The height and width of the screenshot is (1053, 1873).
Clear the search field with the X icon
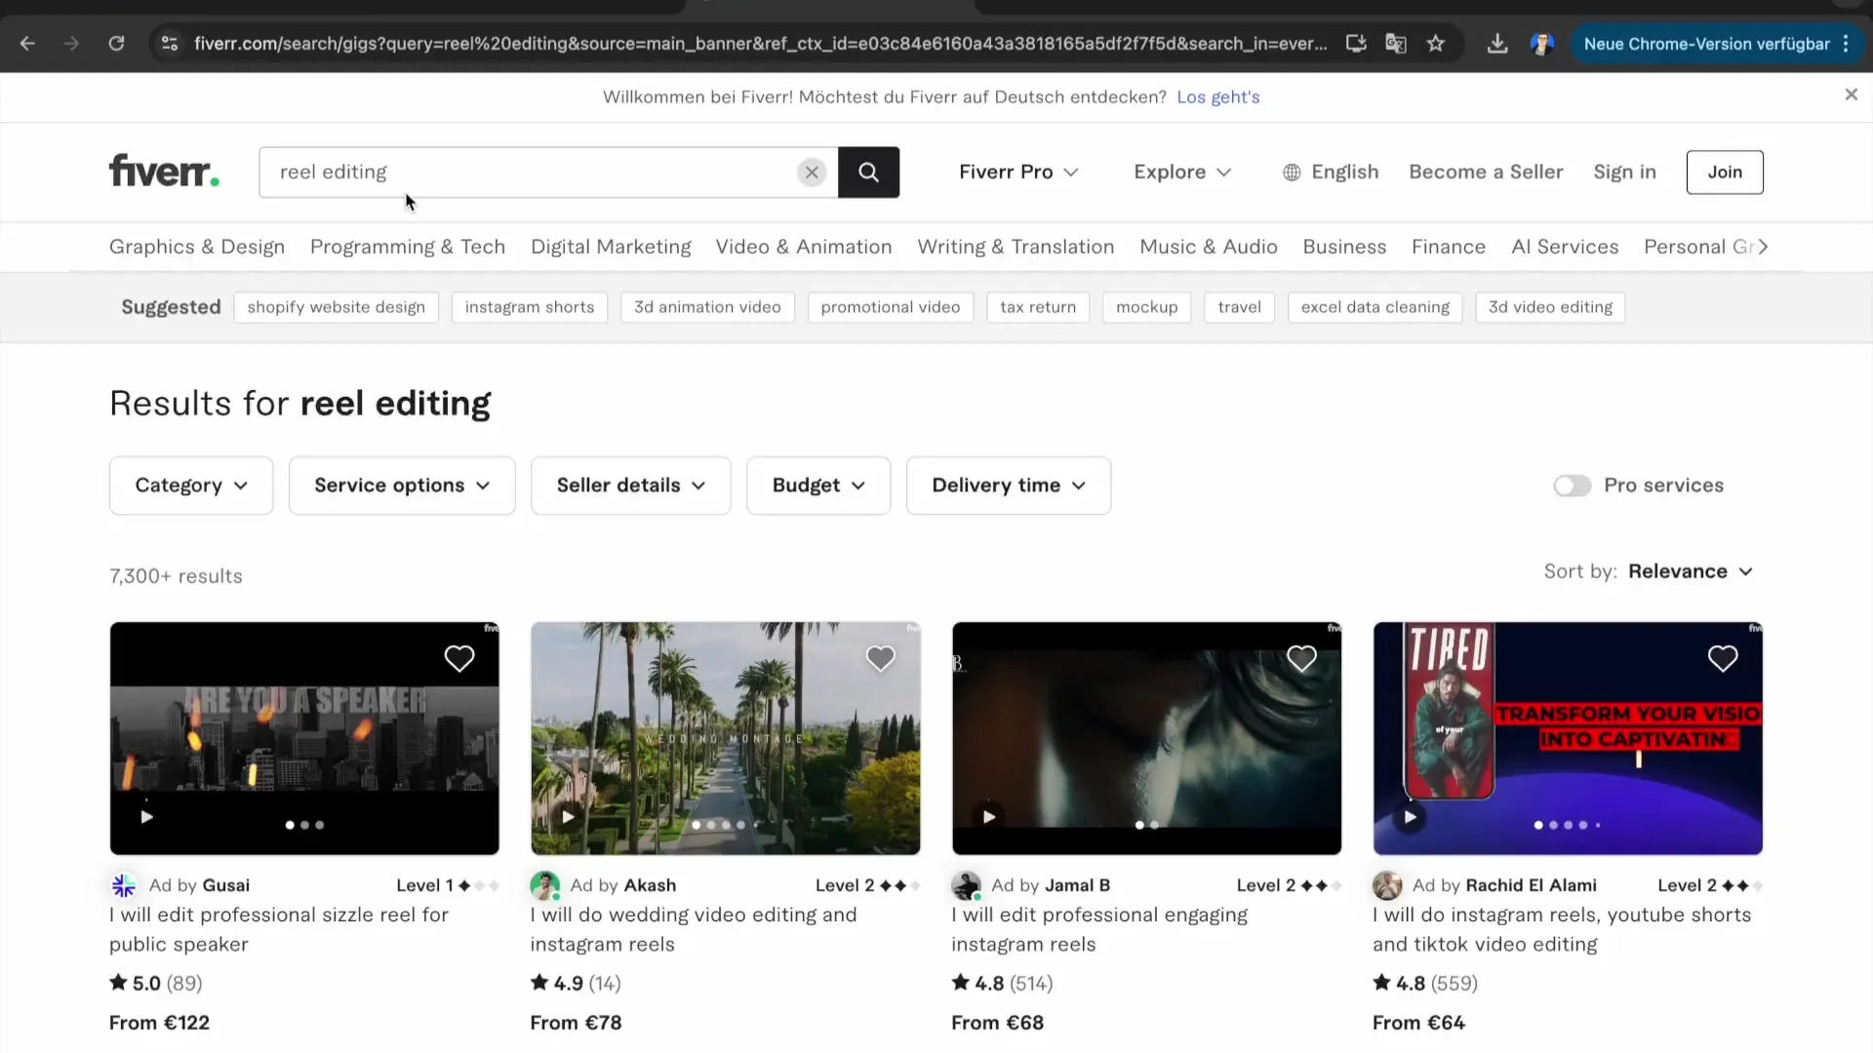pos(812,172)
